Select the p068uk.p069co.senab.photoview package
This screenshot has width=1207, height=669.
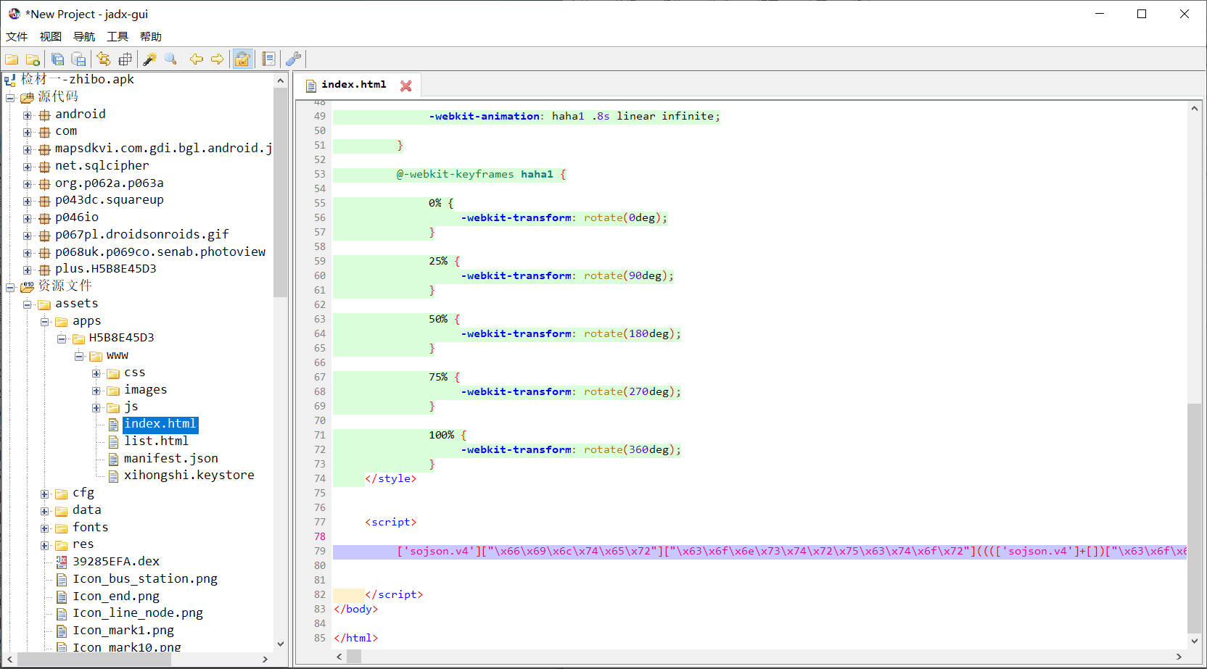click(160, 252)
